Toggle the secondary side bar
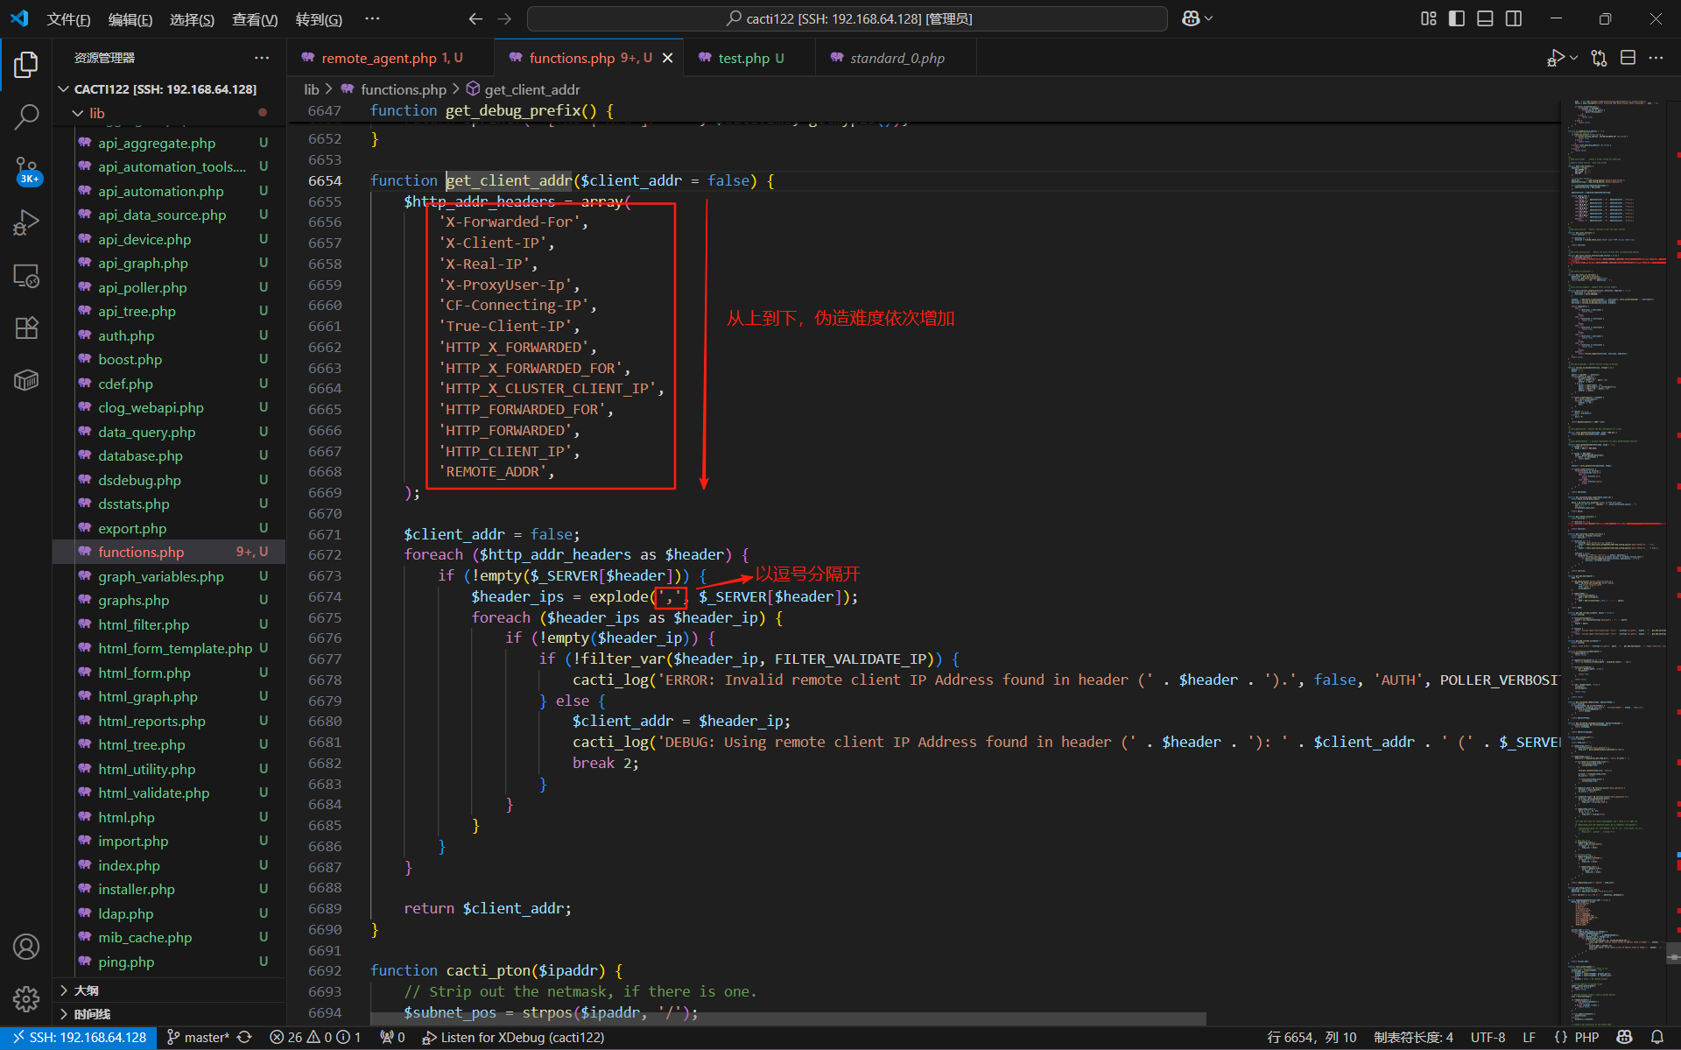Screen dimensions: 1681x1050 1514,18
